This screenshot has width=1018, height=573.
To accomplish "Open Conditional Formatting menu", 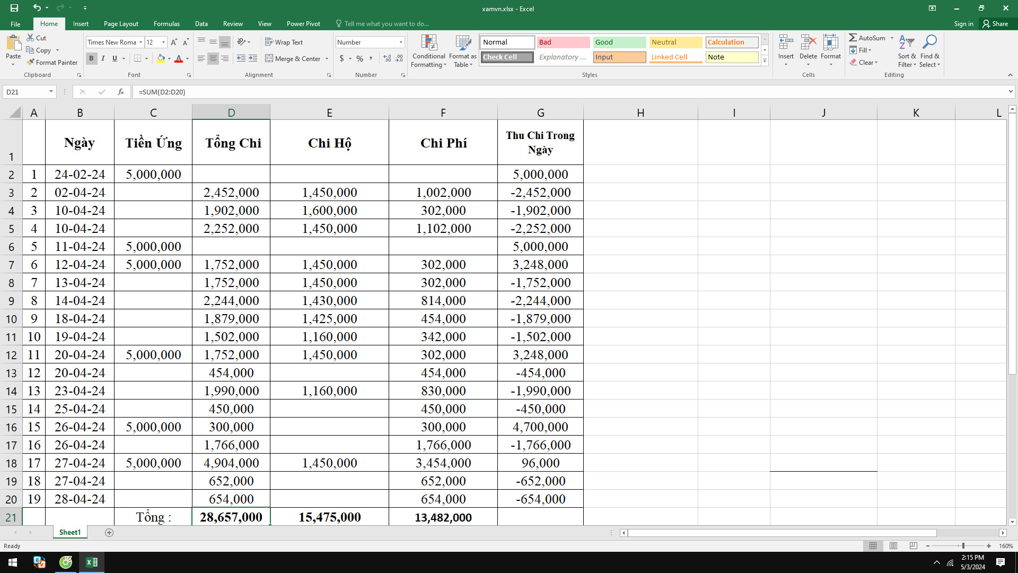I will [428, 51].
